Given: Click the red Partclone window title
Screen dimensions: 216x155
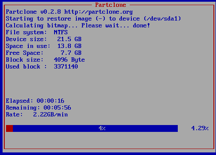Looking at the screenshot, I should pyautogui.click(x=110, y=5).
